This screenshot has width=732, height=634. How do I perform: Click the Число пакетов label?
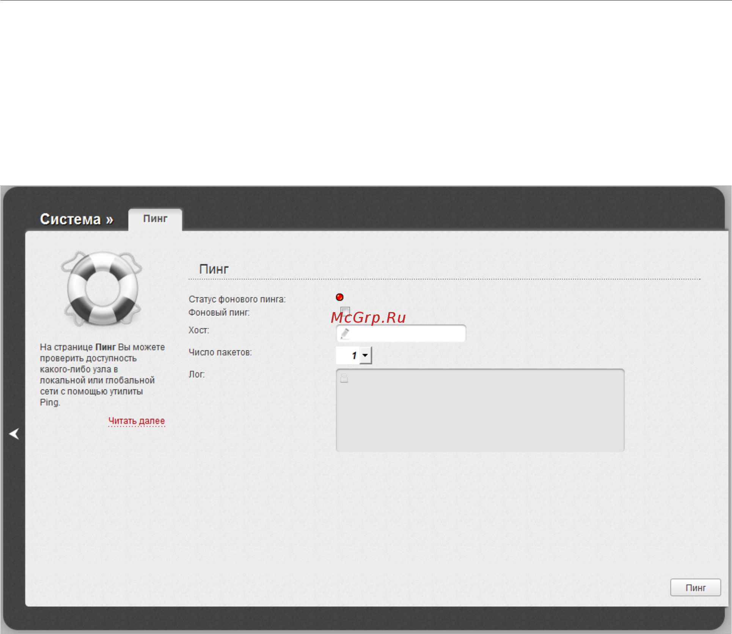click(x=220, y=352)
